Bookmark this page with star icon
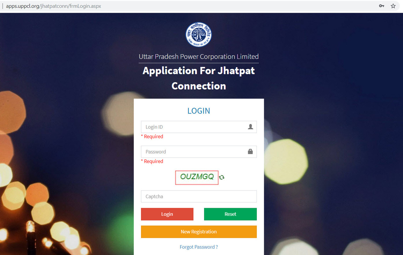Image resolution: width=403 pixels, height=255 pixels. point(393,6)
